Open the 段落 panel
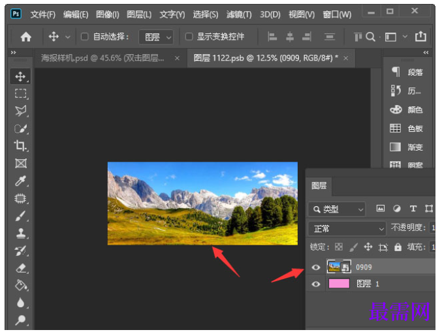This screenshot has height=332, width=442. [x=407, y=72]
